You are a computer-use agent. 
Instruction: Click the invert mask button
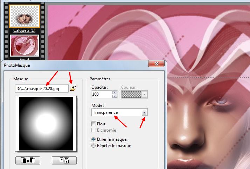28,160
